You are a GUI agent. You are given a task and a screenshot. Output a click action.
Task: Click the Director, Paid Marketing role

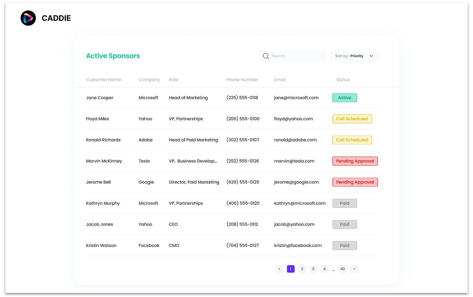pyautogui.click(x=194, y=182)
